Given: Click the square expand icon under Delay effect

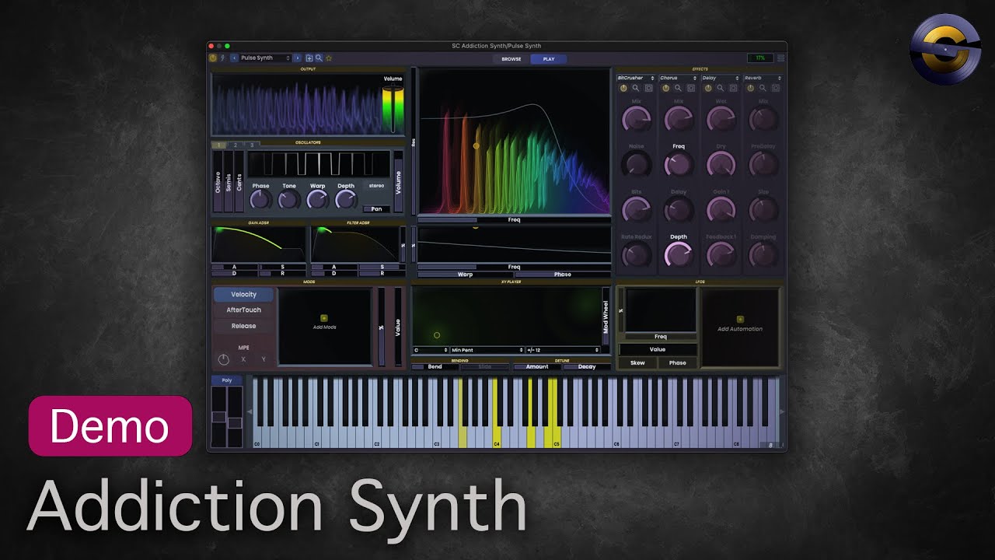Looking at the screenshot, I should pyautogui.click(x=733, y=88).
